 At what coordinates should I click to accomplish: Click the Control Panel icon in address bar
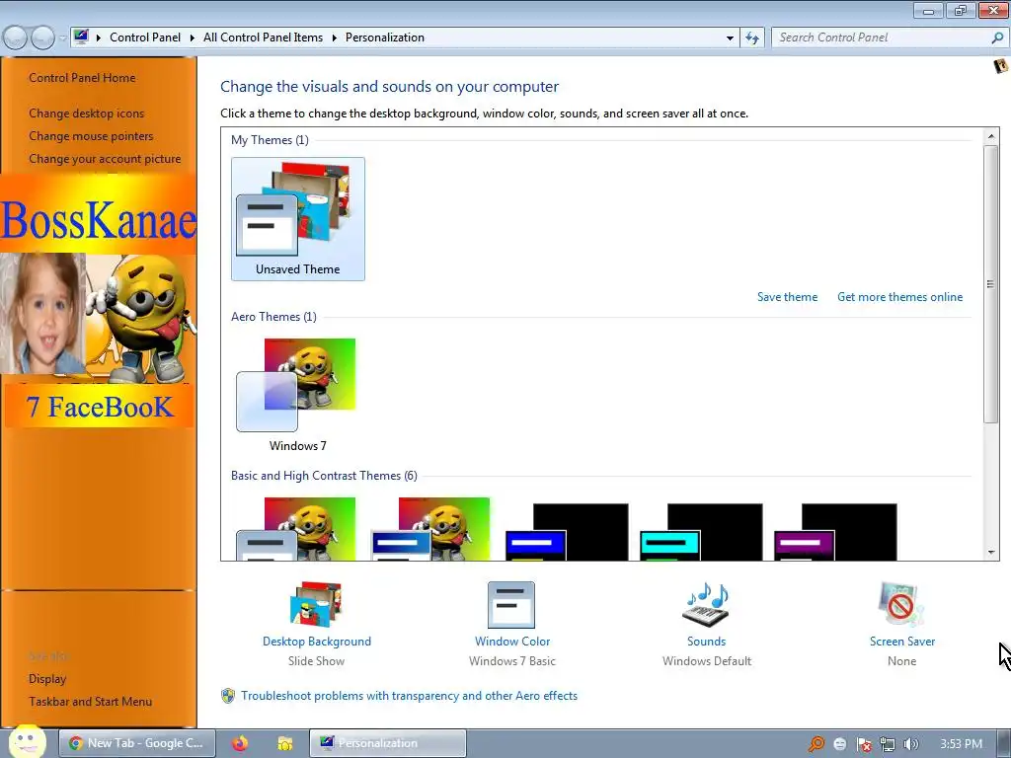pos(81,37)
